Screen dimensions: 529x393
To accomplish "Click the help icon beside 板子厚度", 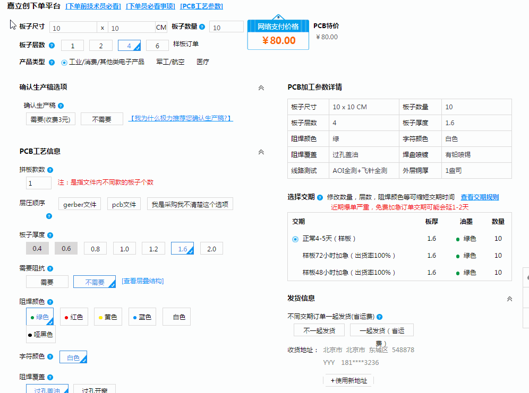I will click(50, 234).
